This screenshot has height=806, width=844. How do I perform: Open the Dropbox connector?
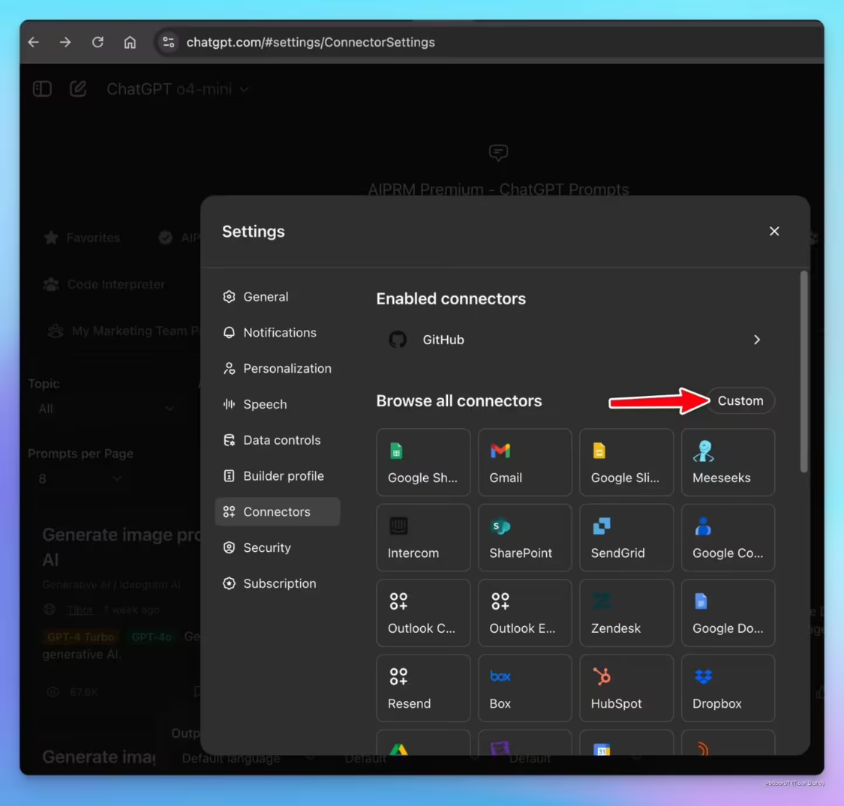tap(727, 688)
